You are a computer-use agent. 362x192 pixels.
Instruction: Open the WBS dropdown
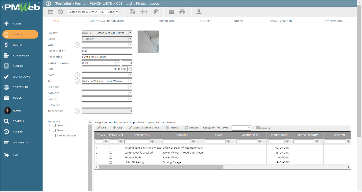pos(130,45)
